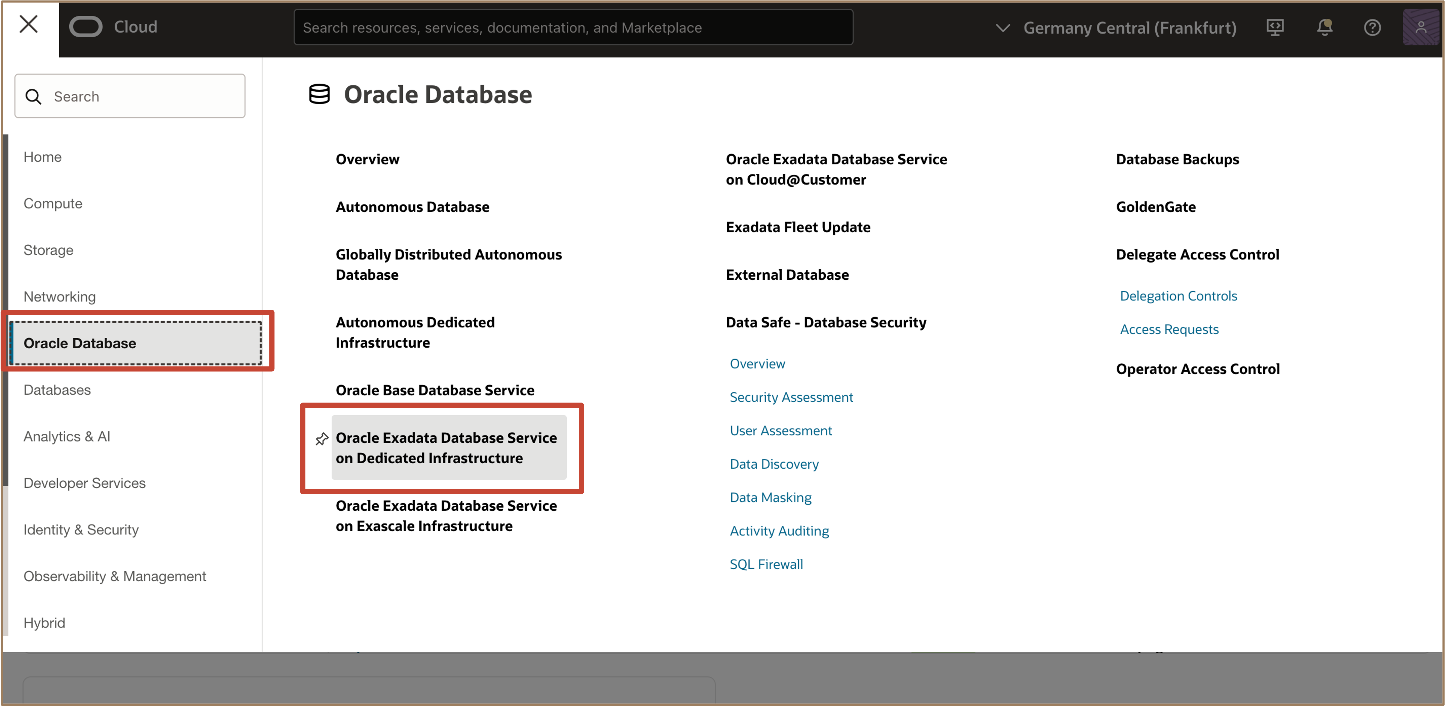The height and width of the screenshot is (707, 1445).
Task: Select Identity & Security in the sidebar
Action: tap(81, 529)
